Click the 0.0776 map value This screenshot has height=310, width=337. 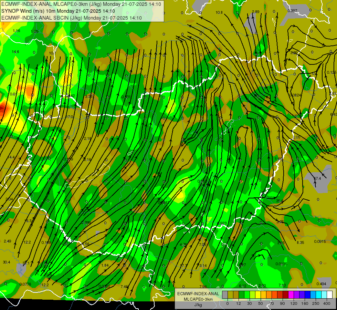click(25, 285)
